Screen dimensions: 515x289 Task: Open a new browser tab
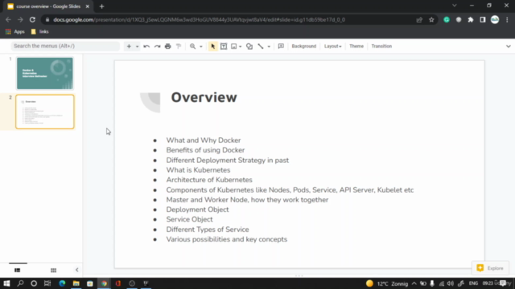(102, 6)
